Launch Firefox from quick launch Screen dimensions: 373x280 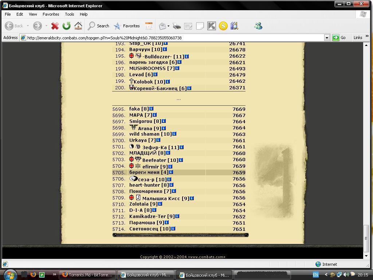tap(33, 275)
